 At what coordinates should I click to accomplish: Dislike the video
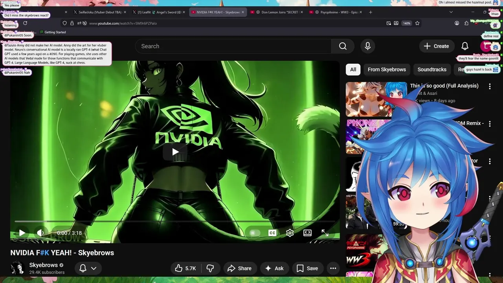coord(210,268)
